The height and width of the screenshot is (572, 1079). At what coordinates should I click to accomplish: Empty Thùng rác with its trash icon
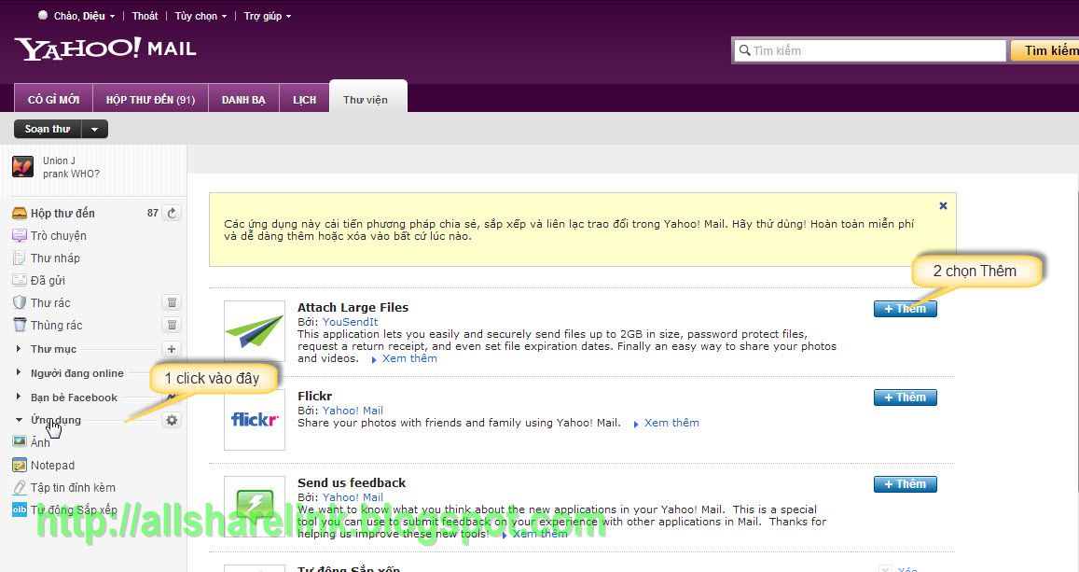172,324
